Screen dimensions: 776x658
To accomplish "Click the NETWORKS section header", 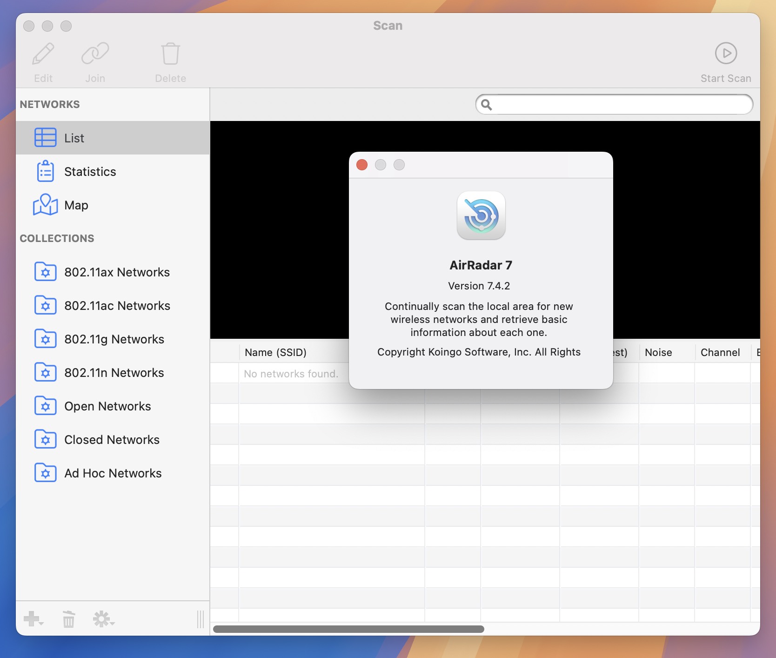I will [50, 104].
